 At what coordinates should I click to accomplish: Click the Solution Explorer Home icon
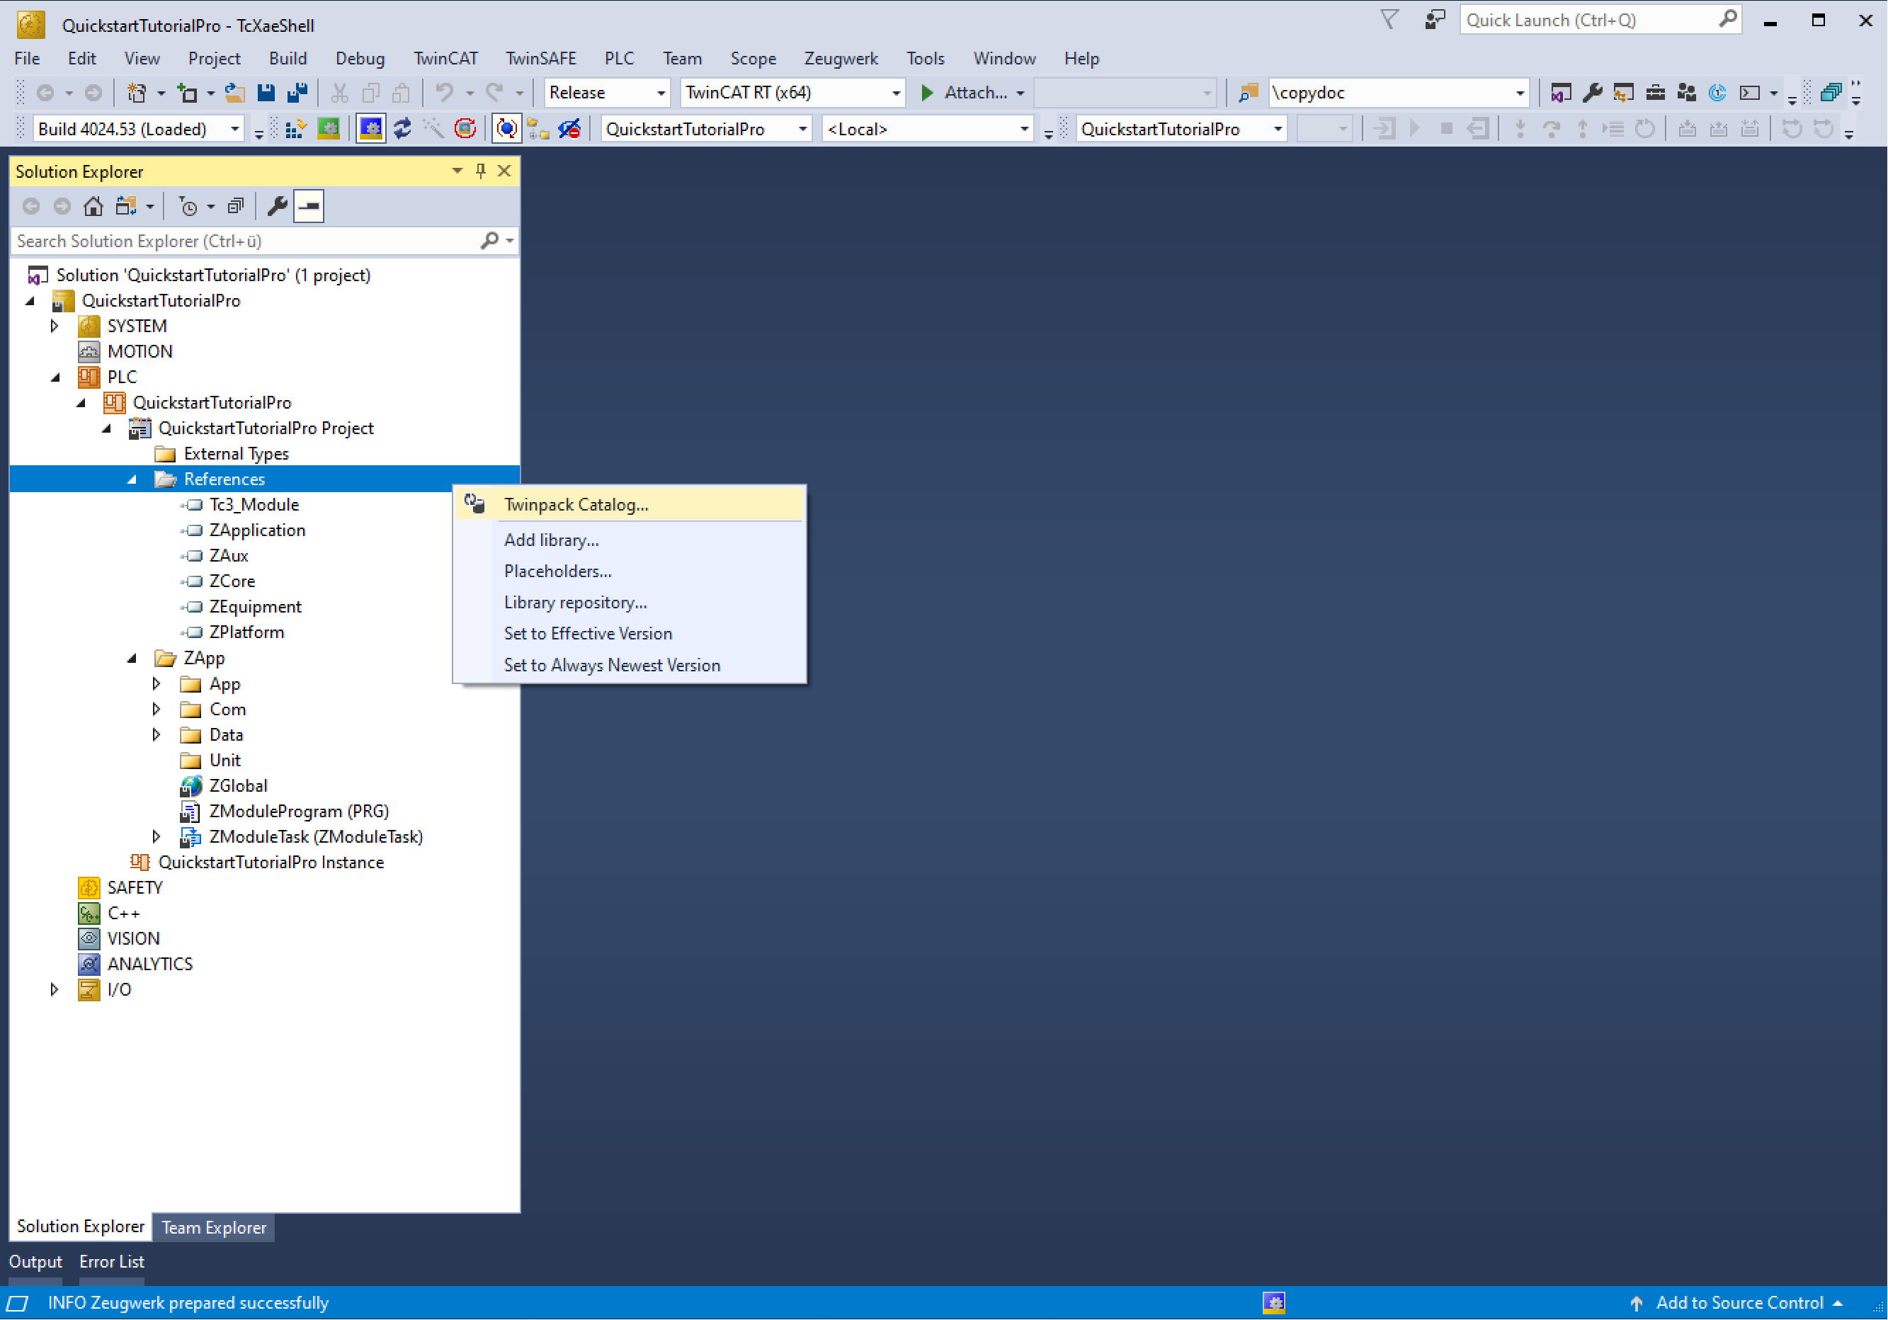coord(93,207)
